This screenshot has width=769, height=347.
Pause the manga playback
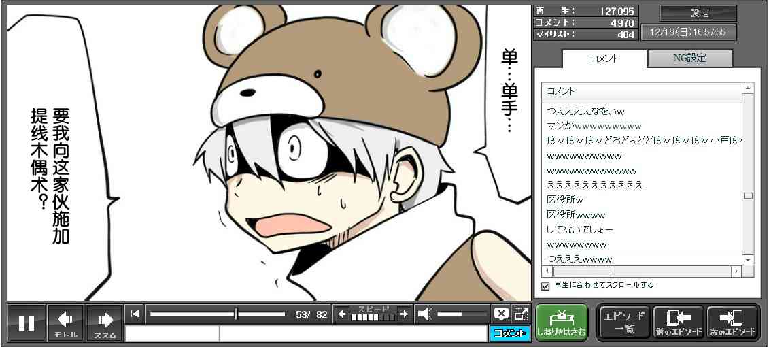27,323
